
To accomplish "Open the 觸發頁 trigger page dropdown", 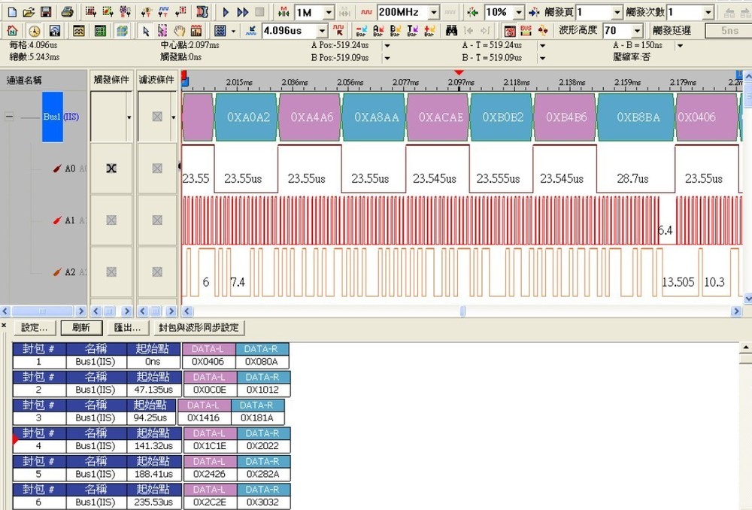I will (617, 12).
